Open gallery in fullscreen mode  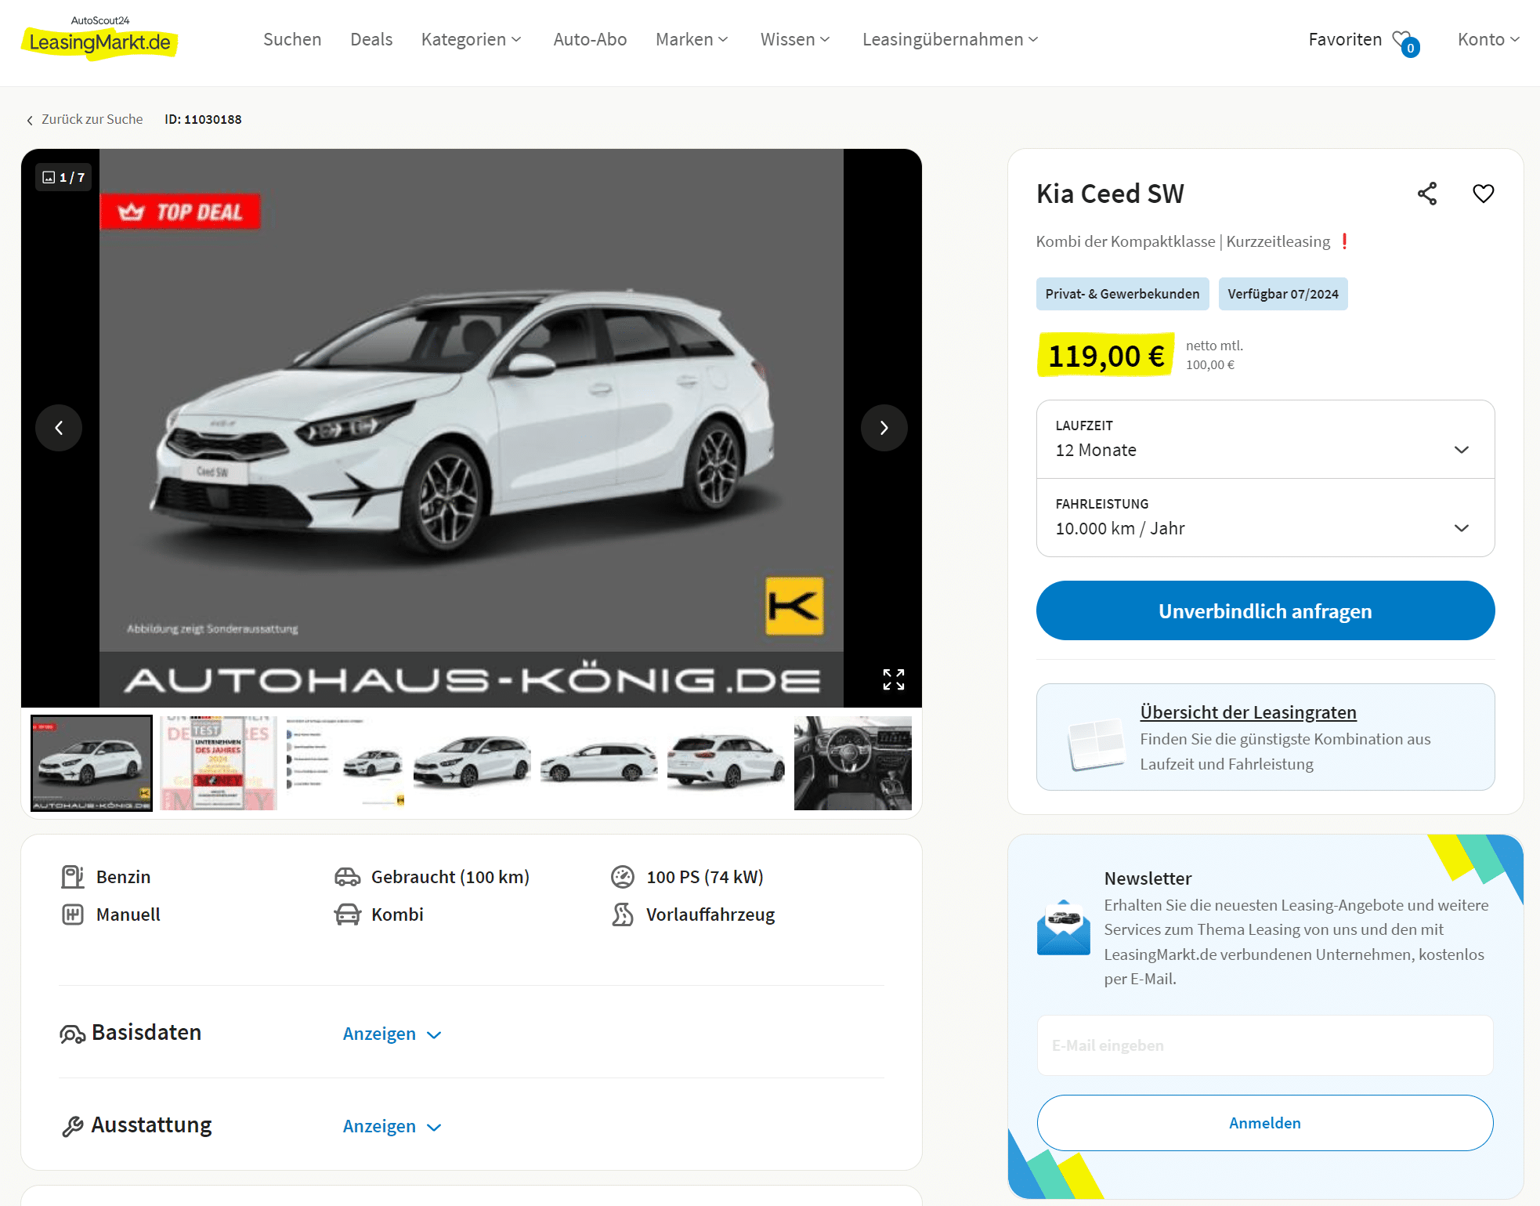tap(894, 679)
